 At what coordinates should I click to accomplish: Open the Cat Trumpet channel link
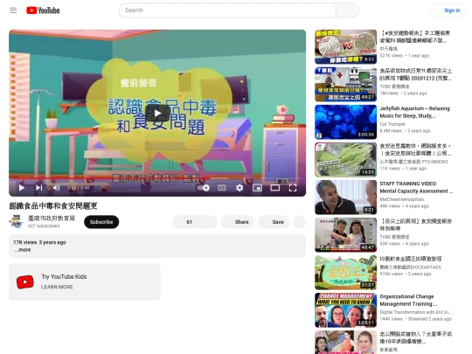coord(392,124)
